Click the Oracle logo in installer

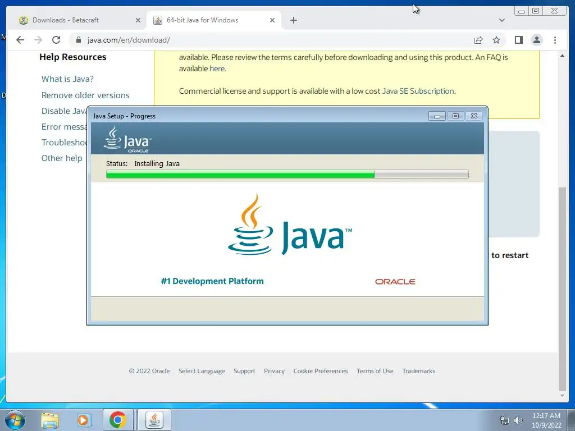click(395, 282)
